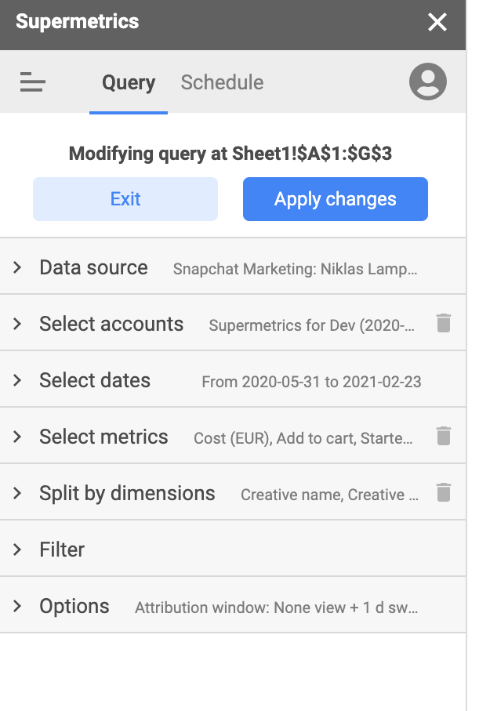The height and width of the screenshot is (711, 479).
Task: Click the Apply changes button
Action: click(x=335, y=199)
